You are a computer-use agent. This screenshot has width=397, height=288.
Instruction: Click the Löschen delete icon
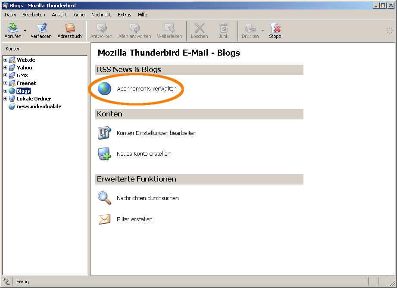click(x=200, y=28)
